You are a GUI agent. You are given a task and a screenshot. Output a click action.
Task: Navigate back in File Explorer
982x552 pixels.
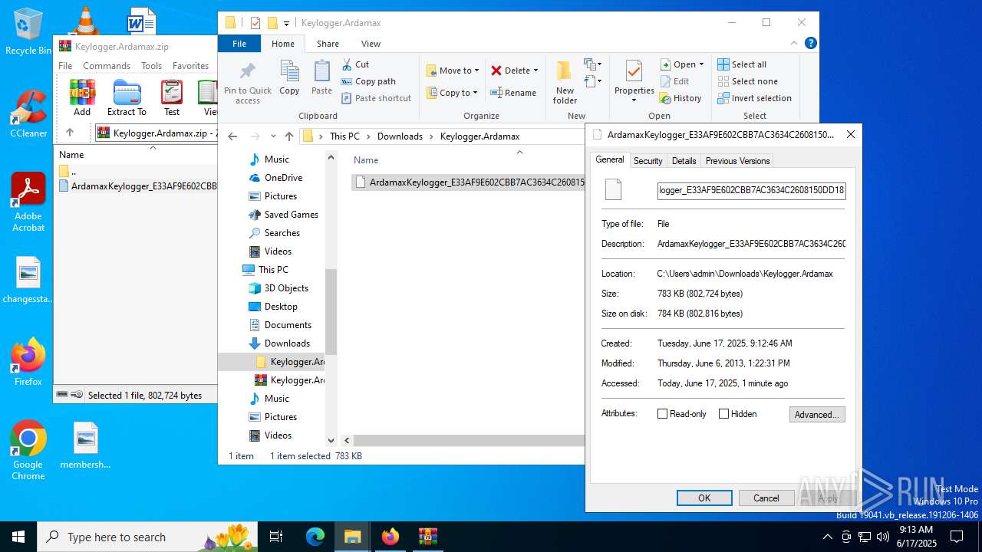coord(232,136)
